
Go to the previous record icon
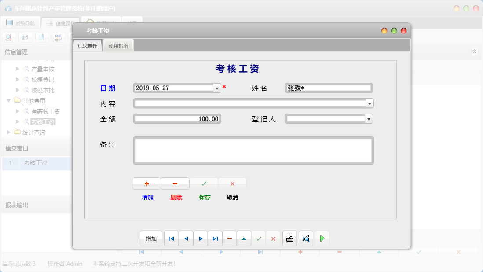coord(186,238)
